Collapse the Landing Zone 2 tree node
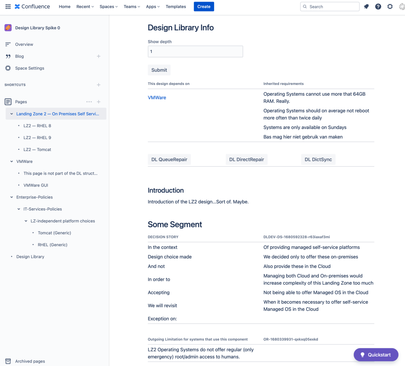This screenshot has width=405, height=366. click(x=11, y=114)
